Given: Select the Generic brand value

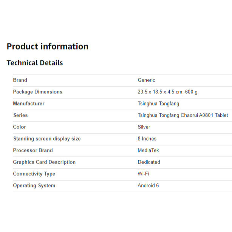Looking at the screenshot, I should pyautogui.click(x=146, y=80).
